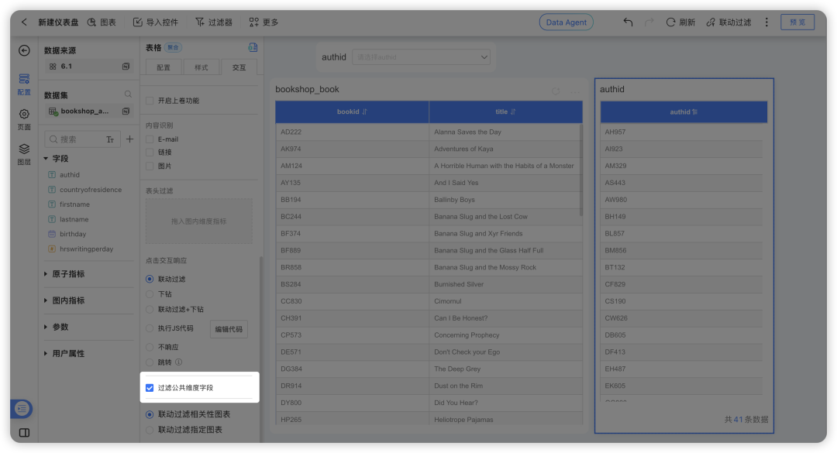Select the 联动过滤 radio option
This screenshot has height=453, width=837.
150,279
